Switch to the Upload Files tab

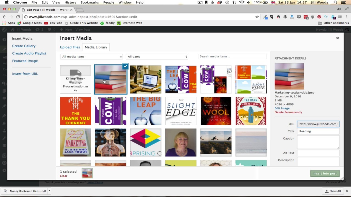click(x=70, y=47)
